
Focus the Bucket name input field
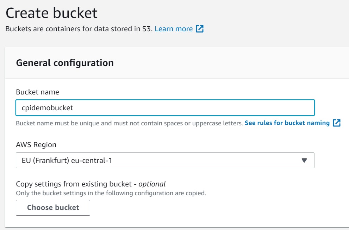(x=165, y=108)
